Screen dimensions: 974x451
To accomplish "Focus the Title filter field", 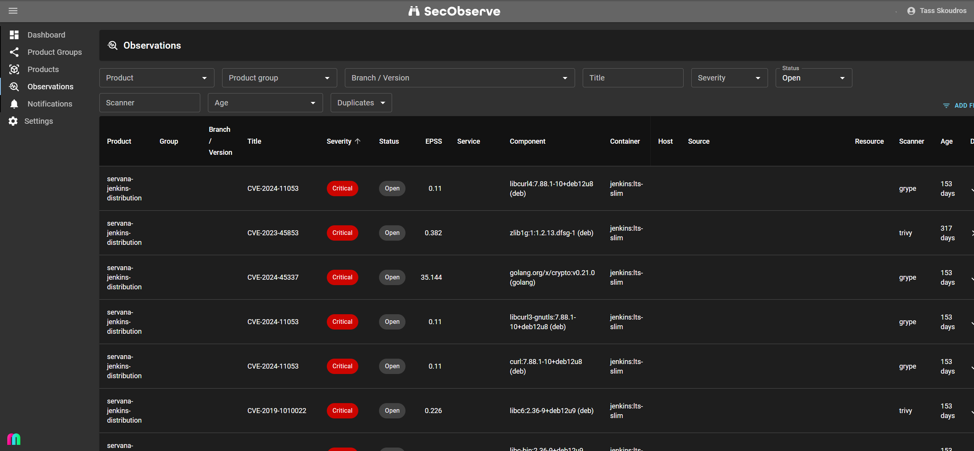I will [x=633, y=78].
